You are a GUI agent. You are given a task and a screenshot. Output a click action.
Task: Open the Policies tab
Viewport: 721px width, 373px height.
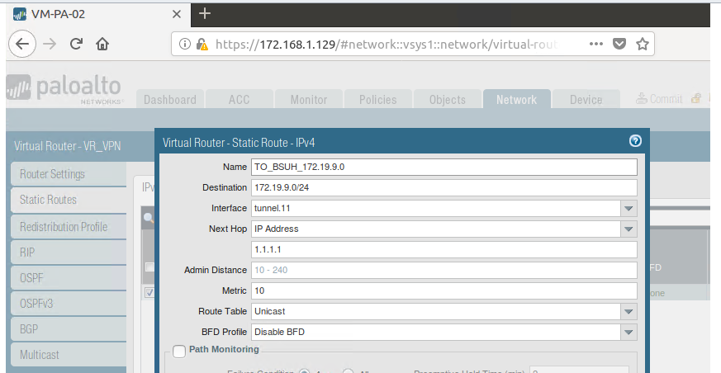[x=378, y=99]
